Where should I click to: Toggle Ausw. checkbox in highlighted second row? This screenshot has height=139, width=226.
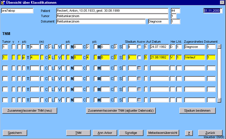pyautogui.click(x=139, y=58)
